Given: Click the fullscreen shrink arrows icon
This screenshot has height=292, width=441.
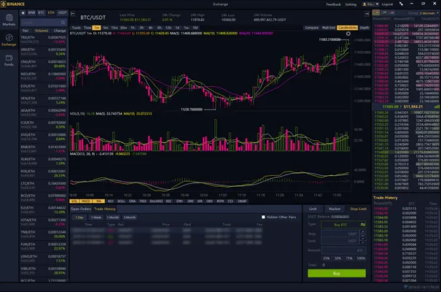Looking at the screenshot, I should point(401,4).
